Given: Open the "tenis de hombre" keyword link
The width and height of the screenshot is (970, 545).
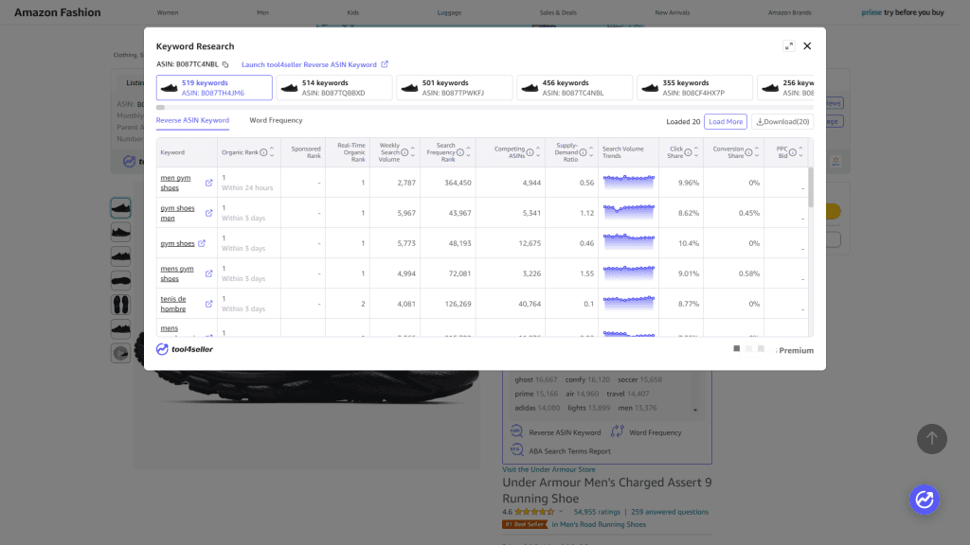Looking at the screenshot, I should tap(173, 304).
